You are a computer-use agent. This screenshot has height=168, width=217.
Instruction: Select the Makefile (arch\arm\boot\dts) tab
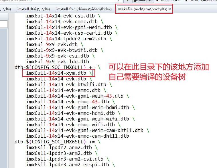pyautogui.click(x=143, y=9)
